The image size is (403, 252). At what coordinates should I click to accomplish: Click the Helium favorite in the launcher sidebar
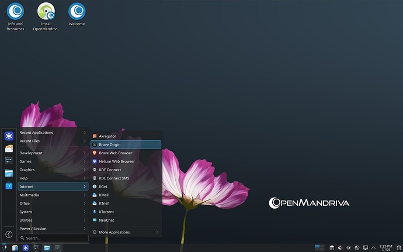9,136
